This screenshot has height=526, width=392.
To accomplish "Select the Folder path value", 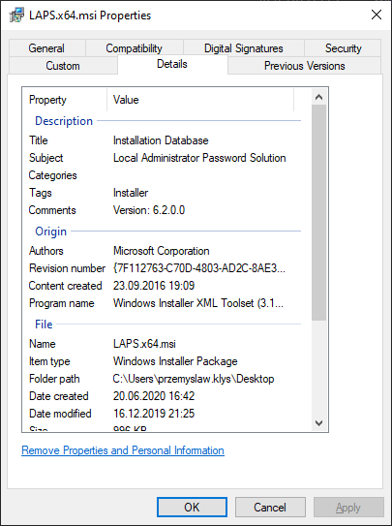I will click(x=194, y=379).
